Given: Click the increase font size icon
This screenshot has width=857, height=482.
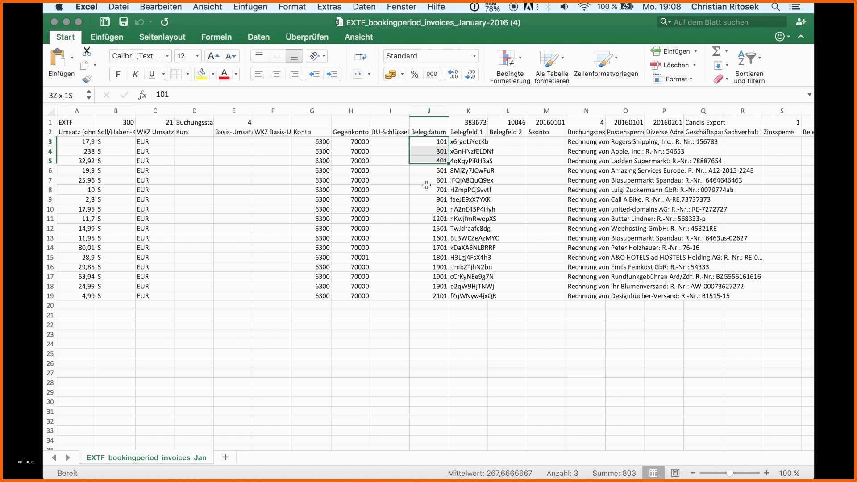Looking at the screenshot, I should point(214,56).
